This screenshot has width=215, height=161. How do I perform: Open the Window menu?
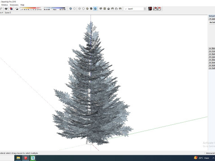[x=4, y=5]
